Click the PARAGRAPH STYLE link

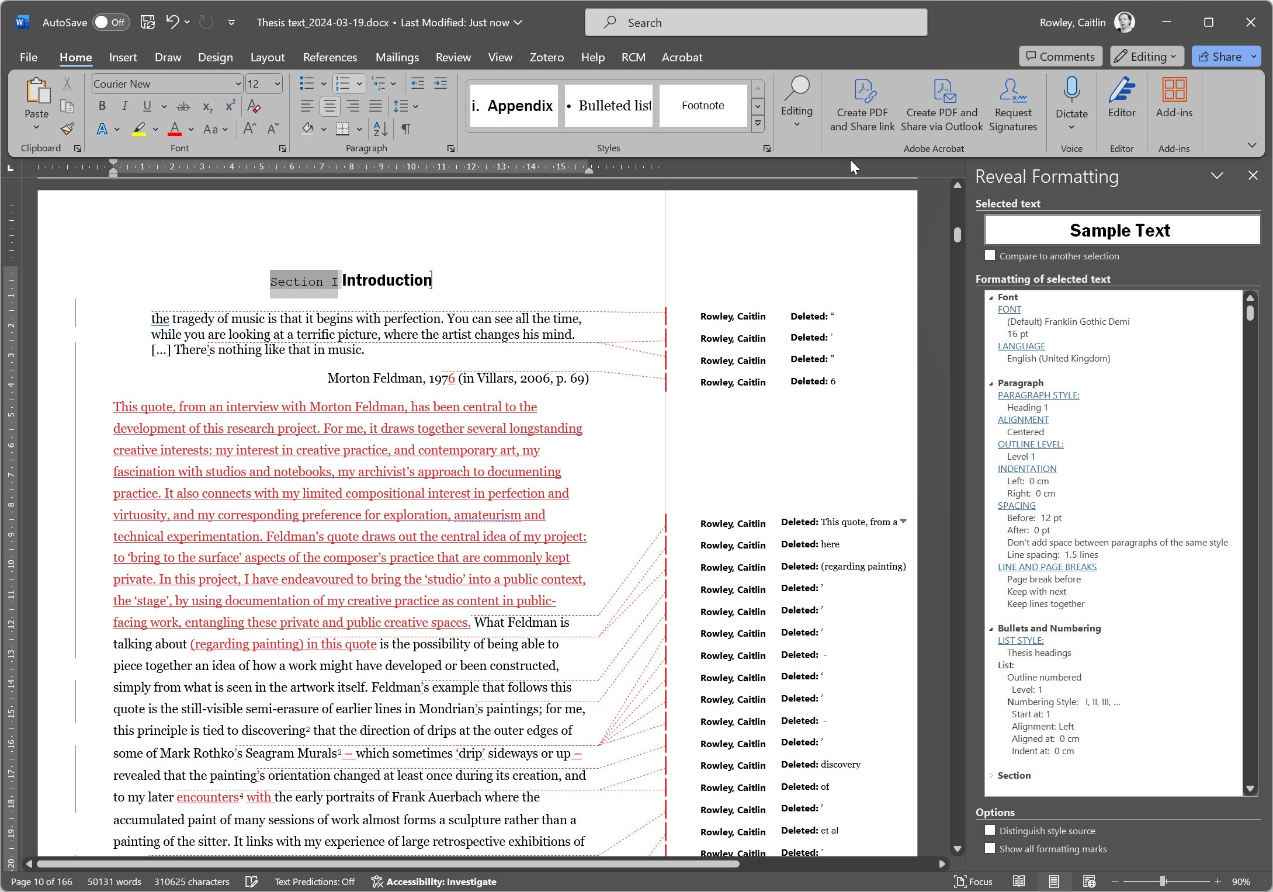pyautogui.click(x=1038, y=395)
